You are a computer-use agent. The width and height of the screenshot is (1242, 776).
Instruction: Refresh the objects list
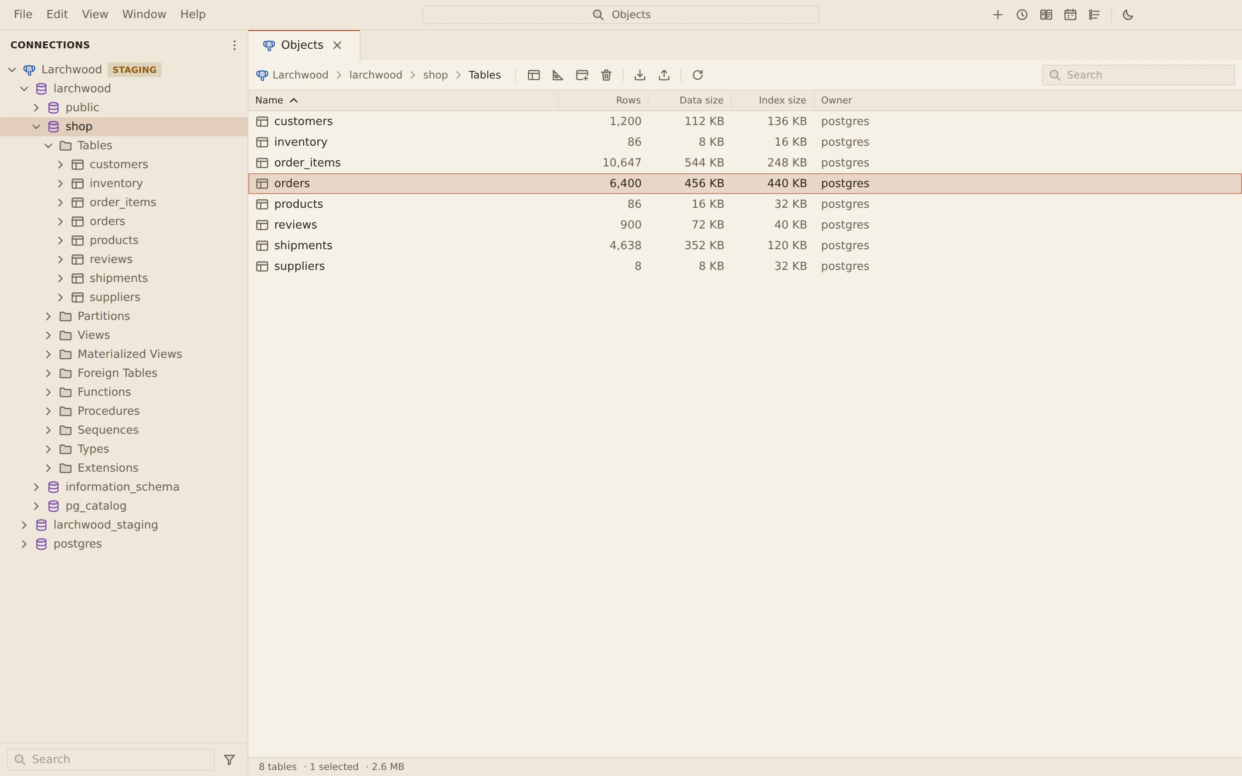(x=697, y=75)
